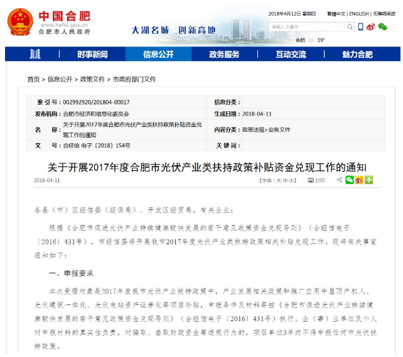Open the header Weibo icon
This screenshot has height=357, width=403.
coord(372,27)
